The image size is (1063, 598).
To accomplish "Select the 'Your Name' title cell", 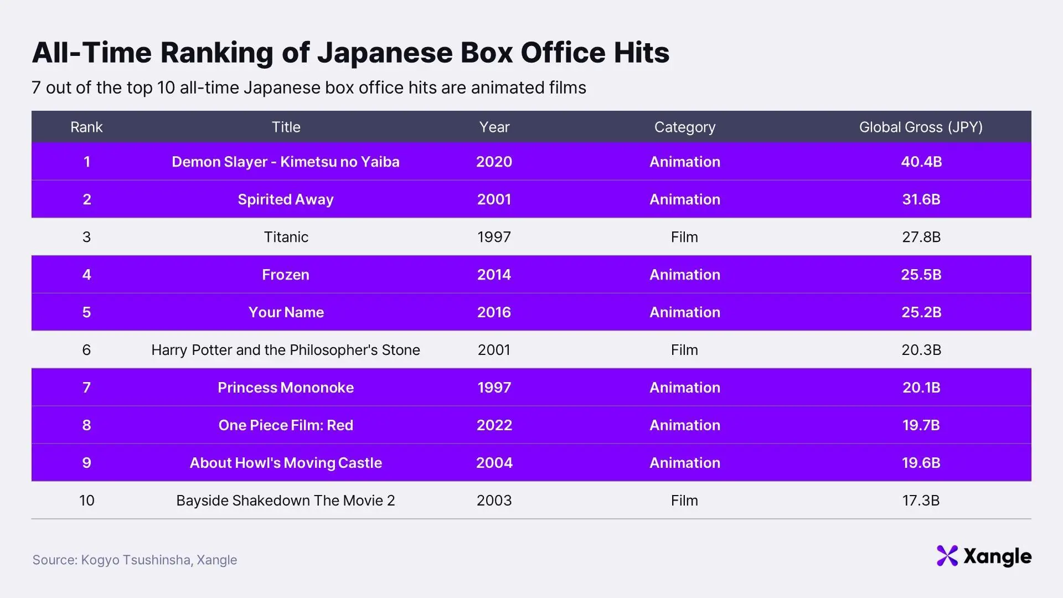I will (x=286, y=312).
